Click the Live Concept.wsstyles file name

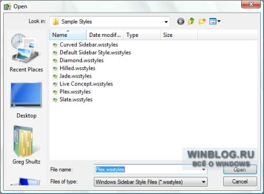pos(86,84)
